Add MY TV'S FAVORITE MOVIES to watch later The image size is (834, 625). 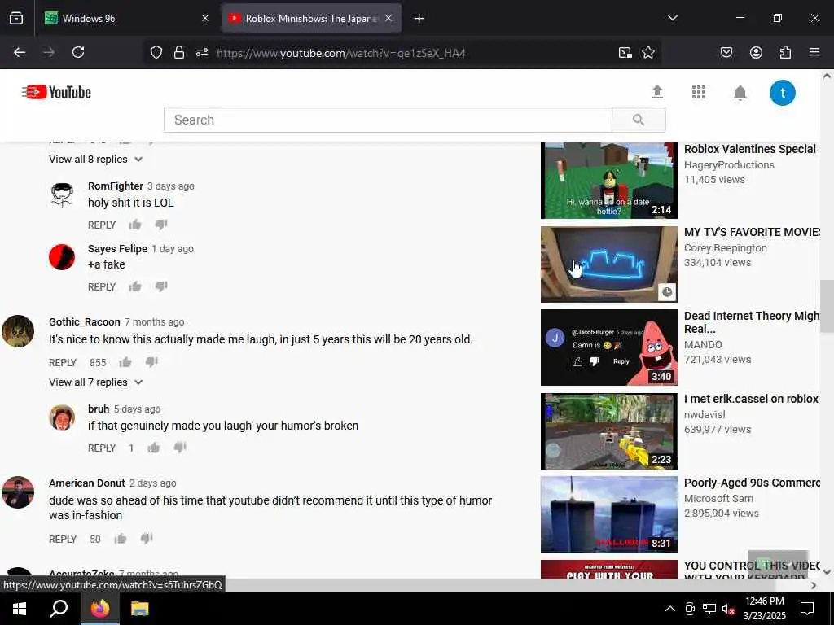click(667, 292)
